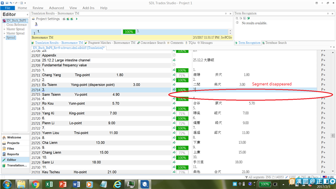Switch to Concordance Search tab
336x189 pixels.
(x=151, y=43)
